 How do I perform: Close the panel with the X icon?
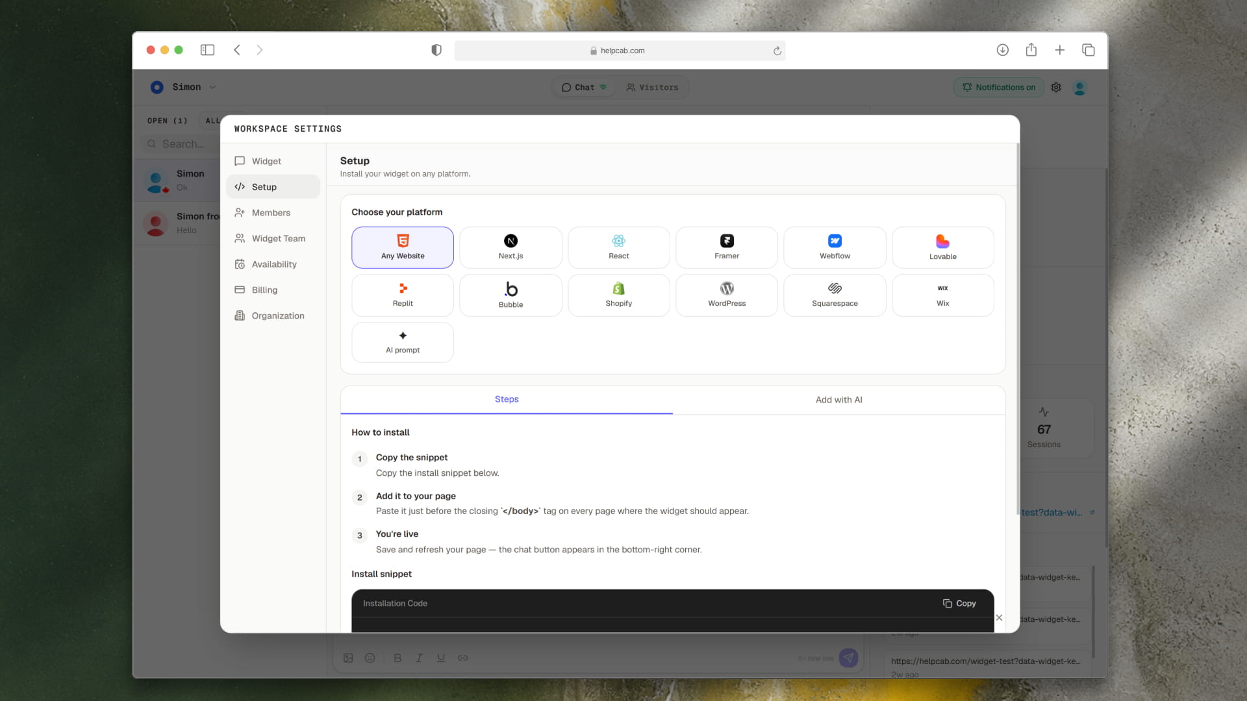tap(999, 618)
